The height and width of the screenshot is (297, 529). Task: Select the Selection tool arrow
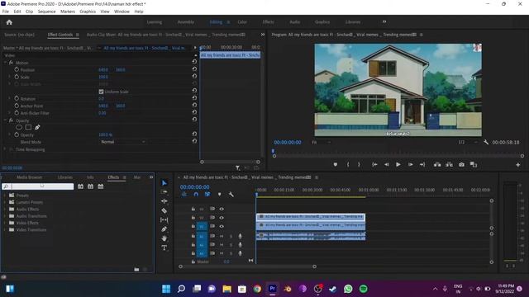pos(164,183)
